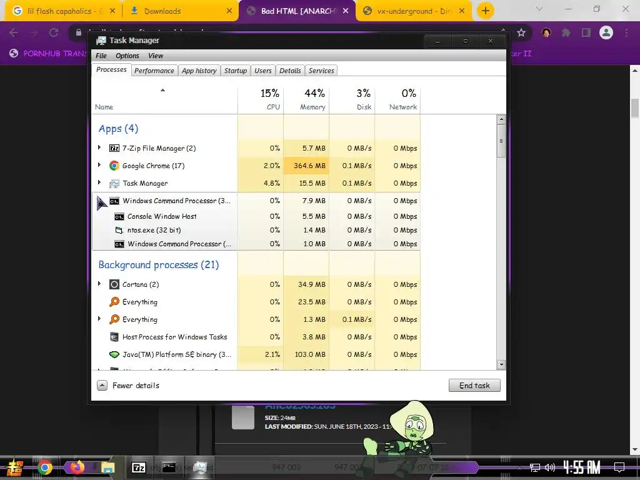The height and width of the screenshot is (480, 640).
Task: Switch to the App history tab
Action: (x=199, y=71)
